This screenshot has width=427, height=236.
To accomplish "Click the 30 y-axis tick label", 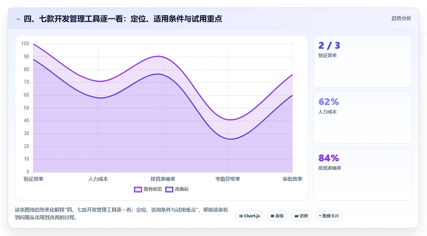I will pyautogui.click(x=26, y=134).
